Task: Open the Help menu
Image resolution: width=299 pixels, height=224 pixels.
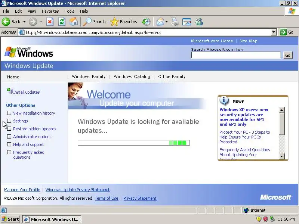Action: [84, 11]
